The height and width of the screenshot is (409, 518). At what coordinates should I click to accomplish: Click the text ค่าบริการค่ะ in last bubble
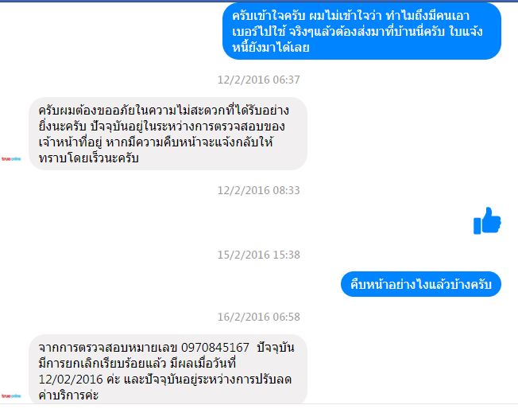click(68, 395)
